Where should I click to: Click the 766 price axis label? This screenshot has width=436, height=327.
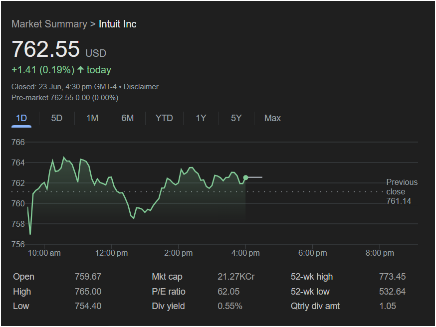click(x=18, y=142)
